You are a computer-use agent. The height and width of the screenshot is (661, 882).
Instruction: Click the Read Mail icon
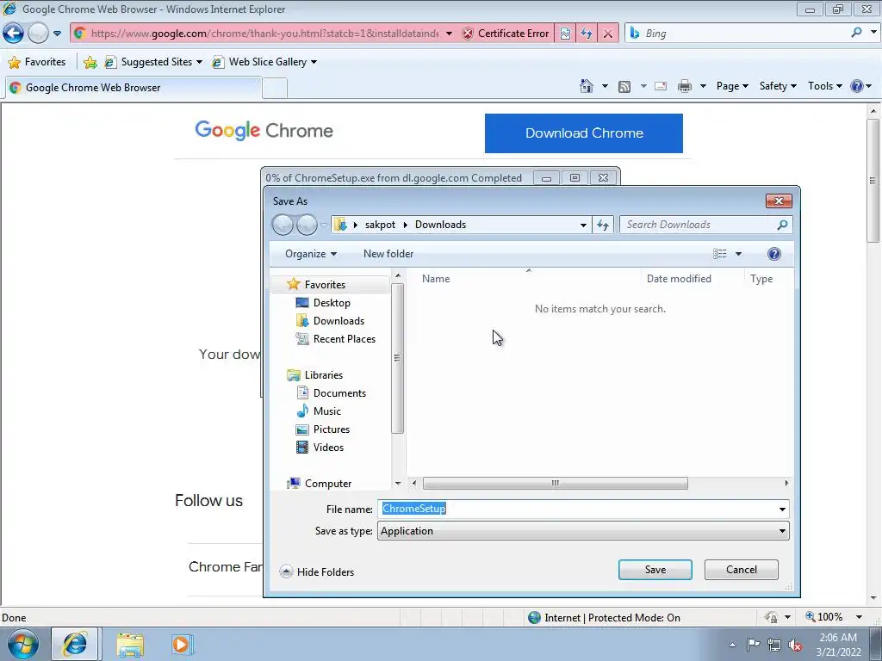661,86
